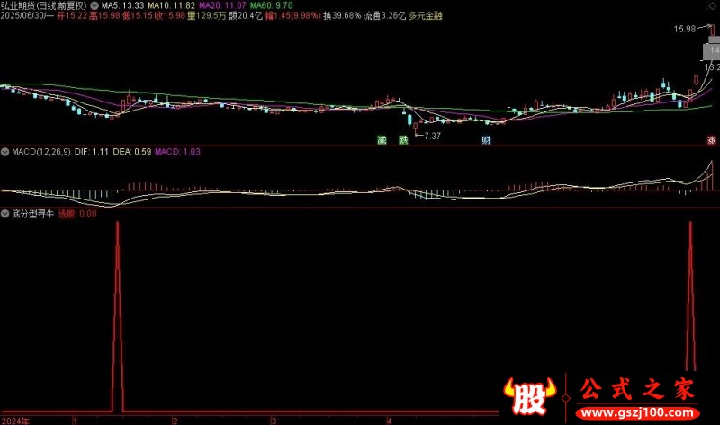Open the 多元金融 sector link

(x=425, y=16)
